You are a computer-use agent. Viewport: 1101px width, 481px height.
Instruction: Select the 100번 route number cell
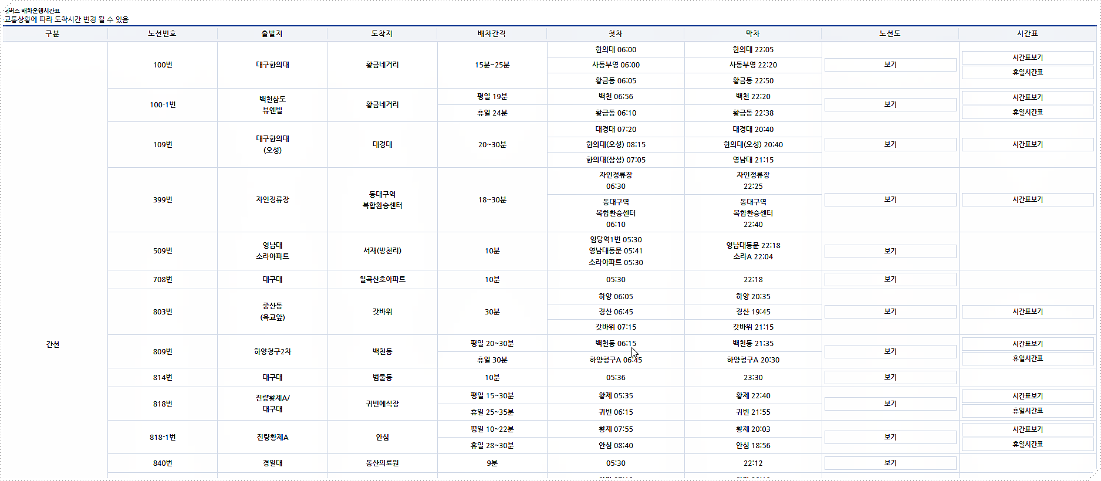pyautogui.click(x=163, y=65)
